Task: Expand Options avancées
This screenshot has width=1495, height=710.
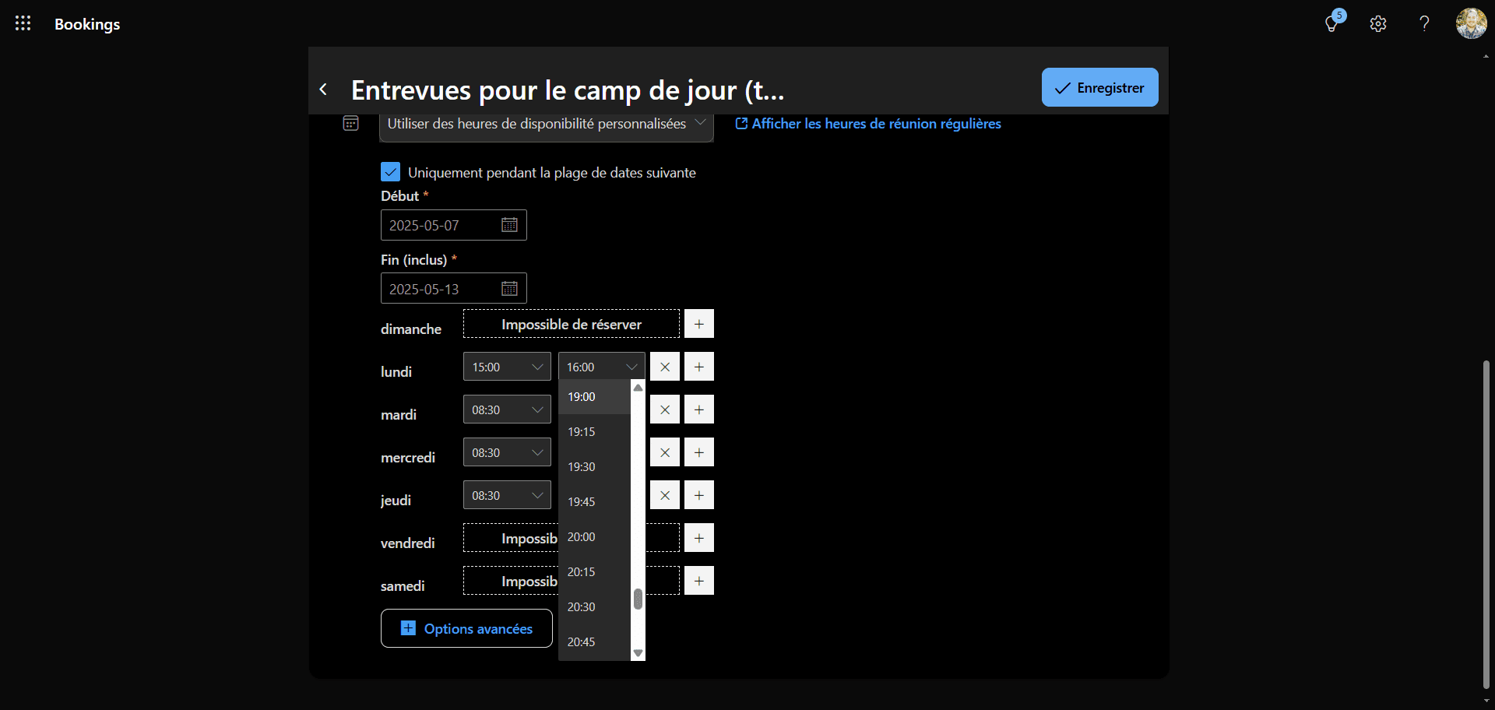Action: [466, 628]
